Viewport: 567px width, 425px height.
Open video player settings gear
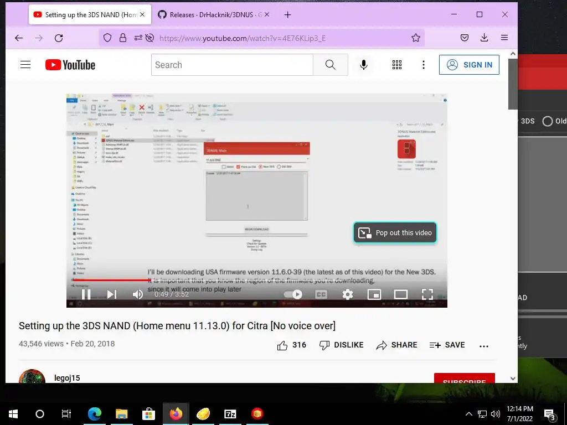tap(348, 294)
